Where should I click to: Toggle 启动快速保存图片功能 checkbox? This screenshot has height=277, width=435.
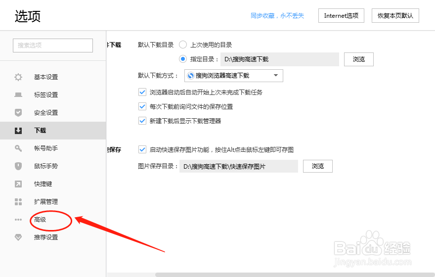142,149
